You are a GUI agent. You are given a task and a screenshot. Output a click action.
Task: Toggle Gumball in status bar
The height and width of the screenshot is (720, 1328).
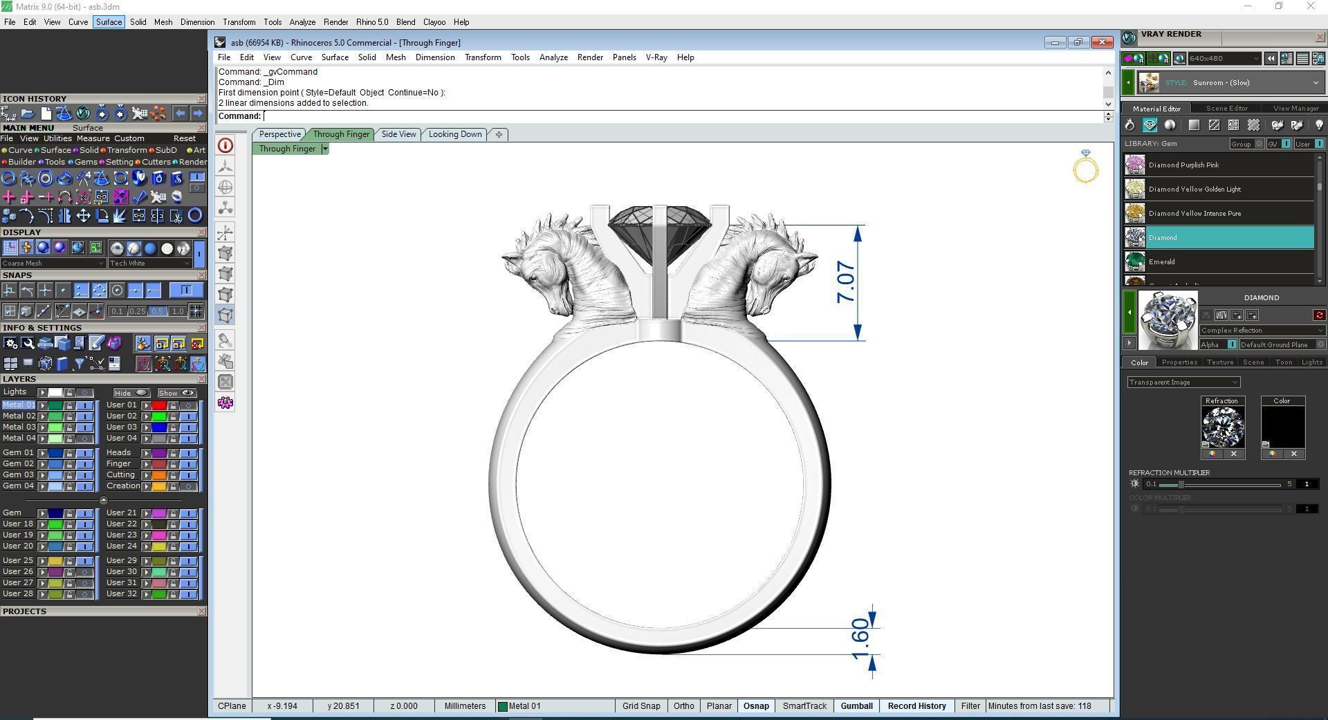click(x=856, y=706)
